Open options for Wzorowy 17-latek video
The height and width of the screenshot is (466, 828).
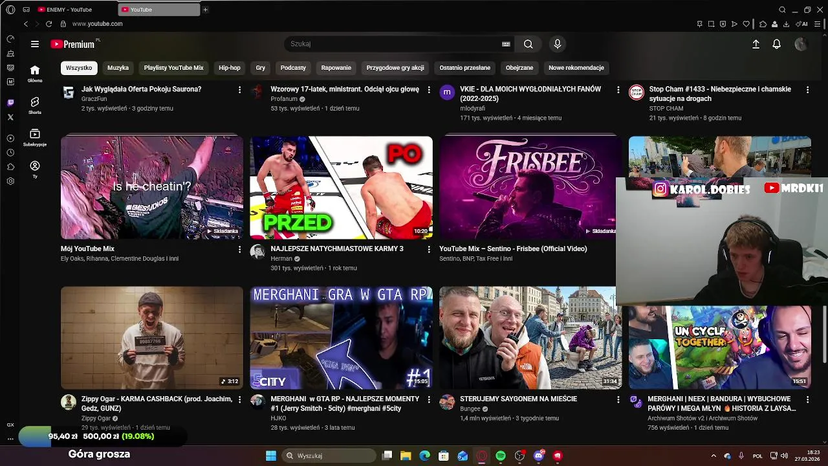pos(429,90)
